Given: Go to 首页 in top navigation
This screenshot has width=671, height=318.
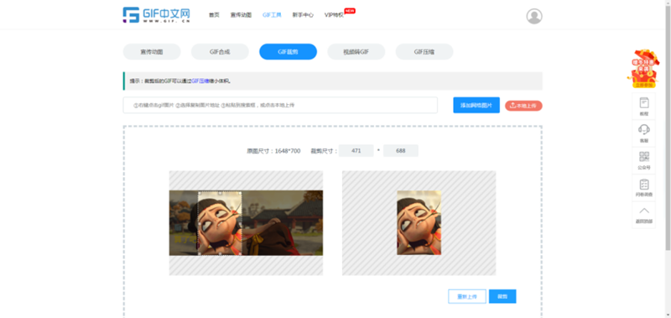Looking at the screenshot, I should click(x=214, y=15).
